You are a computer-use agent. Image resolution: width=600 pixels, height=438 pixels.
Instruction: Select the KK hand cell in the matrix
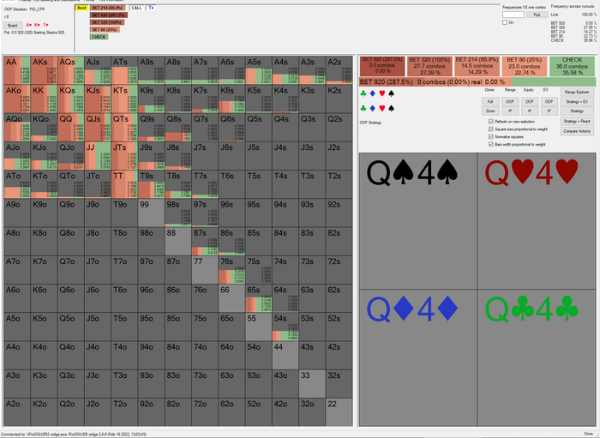click(x=44, y=99)
